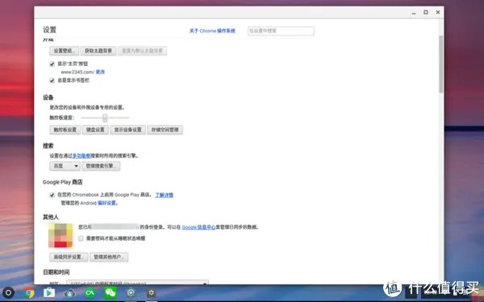
Task: Click 管理其他用户 button
Action: pos(109,257)
